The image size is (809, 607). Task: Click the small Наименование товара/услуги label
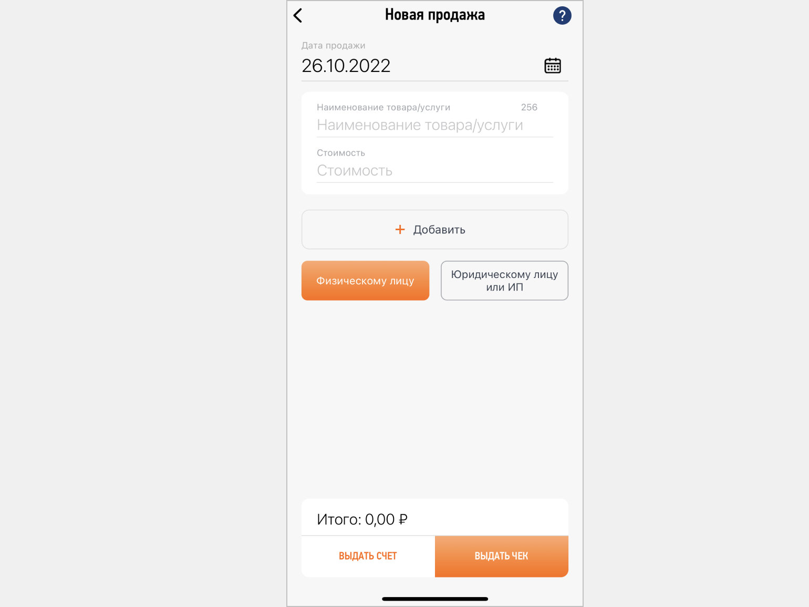(x=383, y=107)
